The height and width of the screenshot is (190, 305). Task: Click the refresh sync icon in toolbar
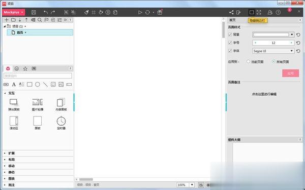coord(147,12)
